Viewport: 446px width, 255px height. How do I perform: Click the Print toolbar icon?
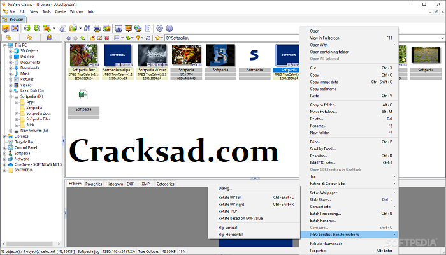click(x=97, y=28)
